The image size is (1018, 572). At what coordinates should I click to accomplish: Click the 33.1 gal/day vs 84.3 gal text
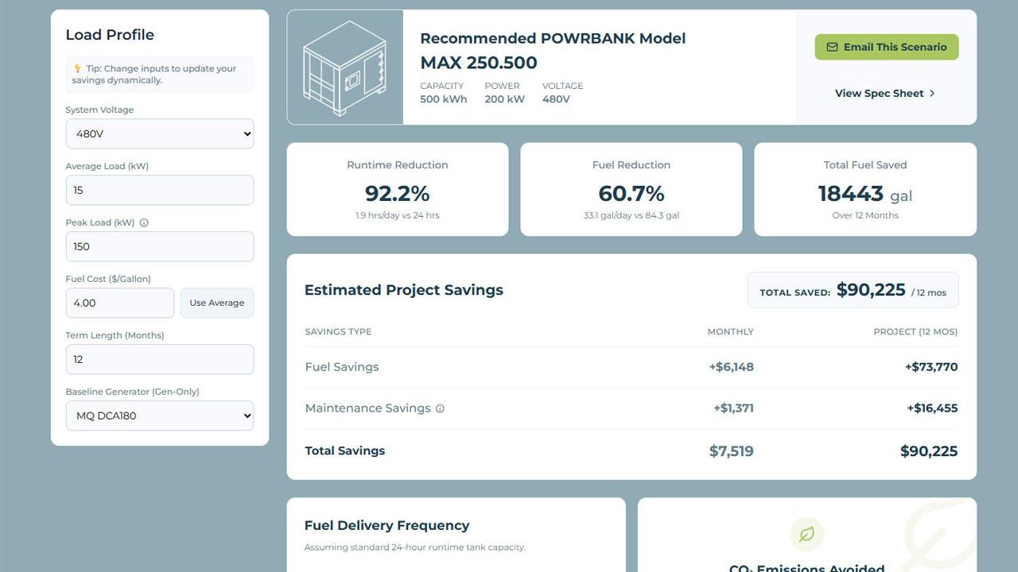click(x=631, y=215)
